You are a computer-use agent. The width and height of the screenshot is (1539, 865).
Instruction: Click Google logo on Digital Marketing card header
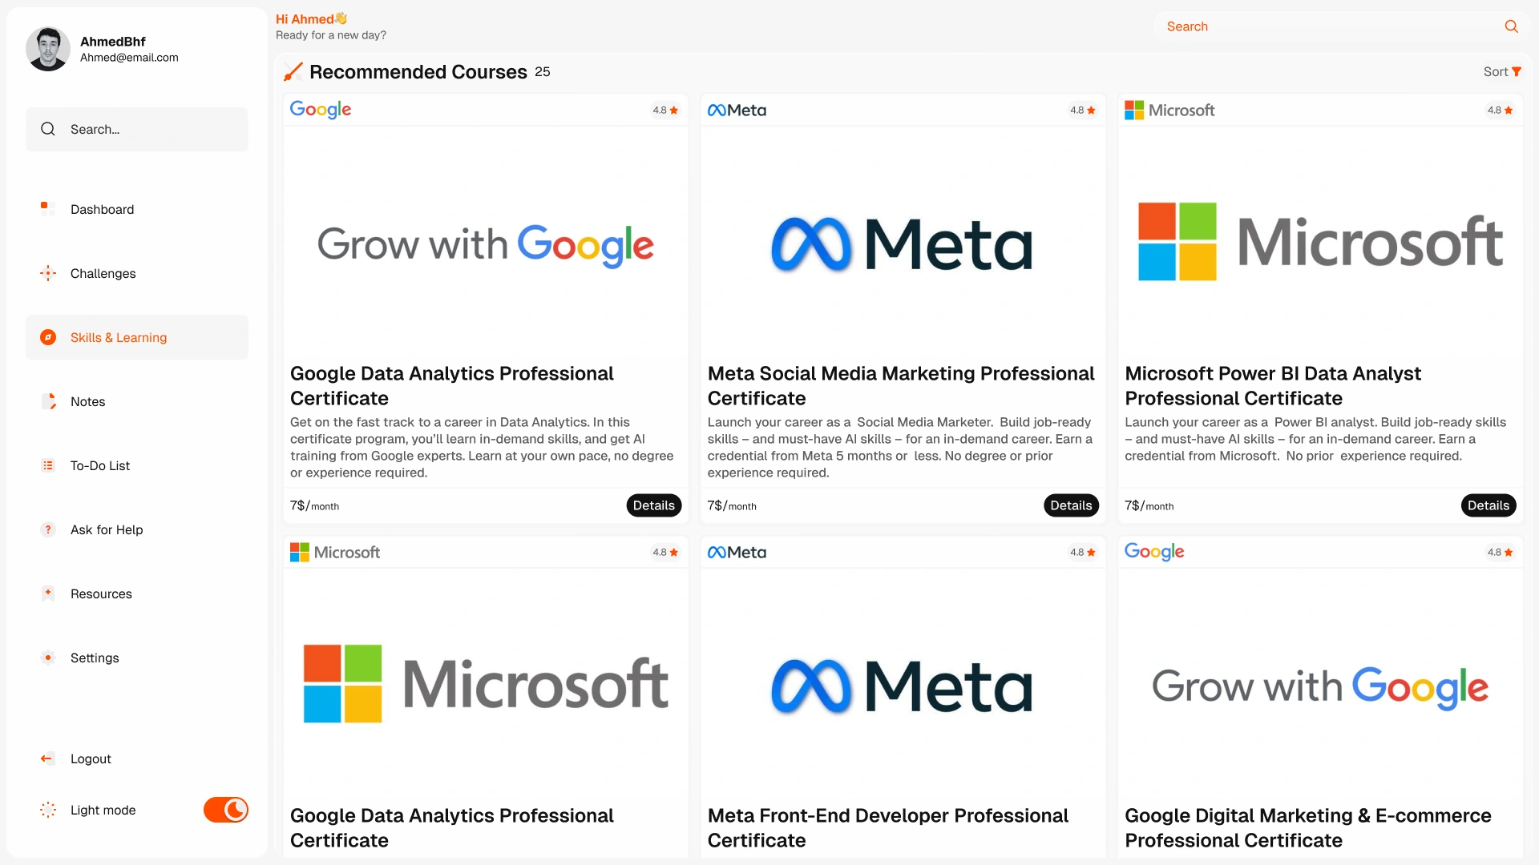click(1154, 552)
